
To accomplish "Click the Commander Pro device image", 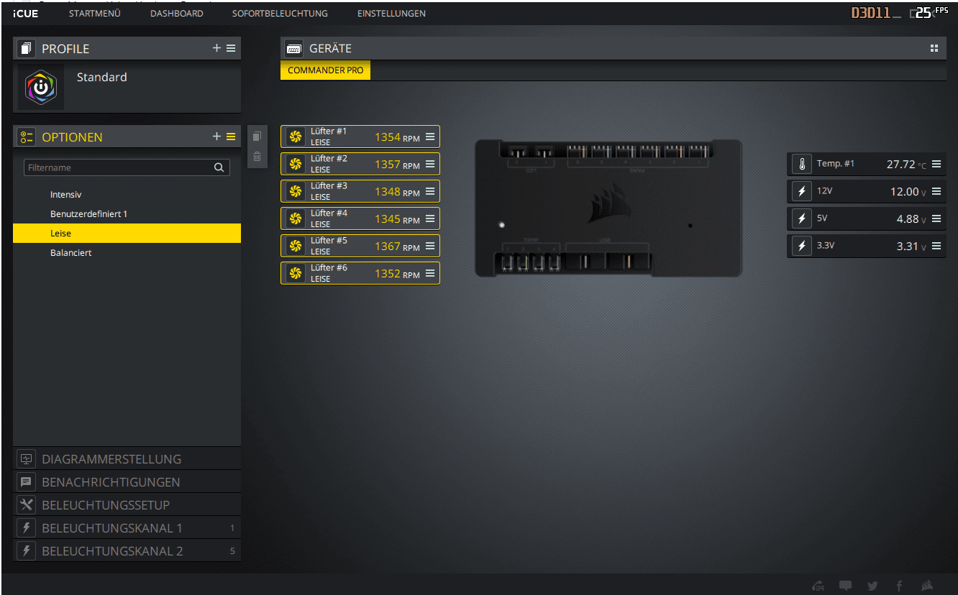I will click(x=608, y=208).
